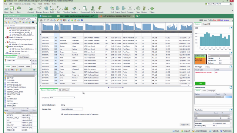Select the CUSTOMER table in Object Explorer
Viewport: 237px width, 133px height.
point(11,81)
